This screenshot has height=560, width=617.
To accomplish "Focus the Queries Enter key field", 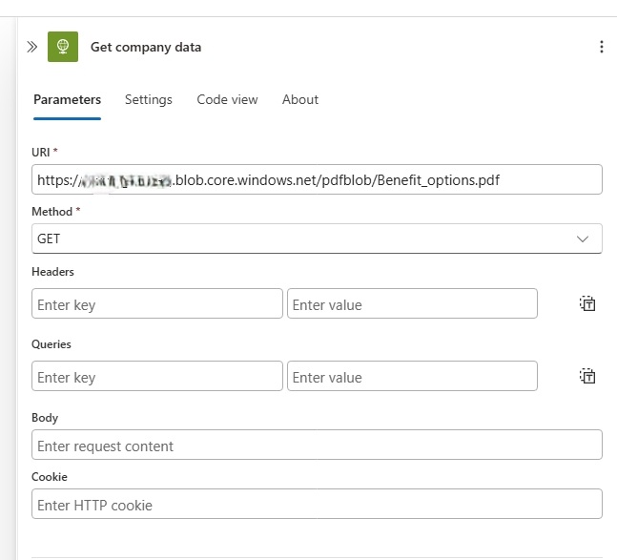I will coord(157,376).
